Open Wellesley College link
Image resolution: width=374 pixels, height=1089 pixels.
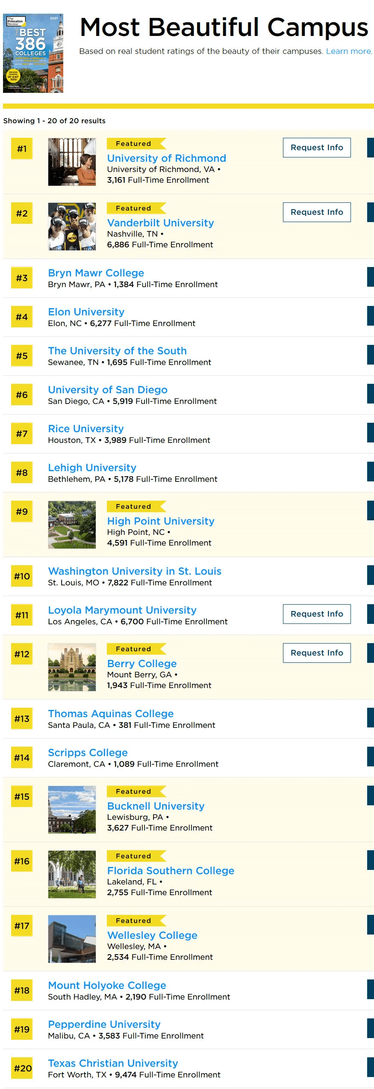point(152,935)
